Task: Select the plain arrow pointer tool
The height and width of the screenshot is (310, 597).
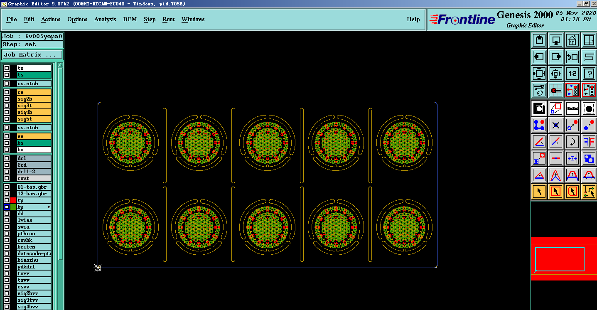Action: [539, 192]
